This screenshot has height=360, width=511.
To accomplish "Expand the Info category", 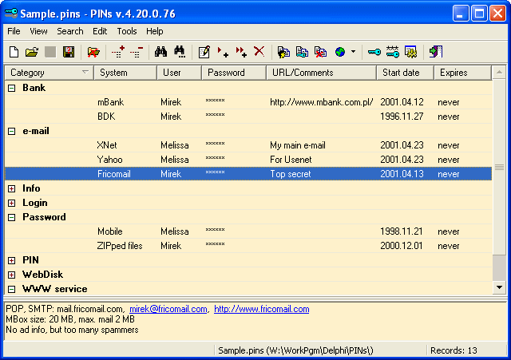I will [x=11, y=188].
